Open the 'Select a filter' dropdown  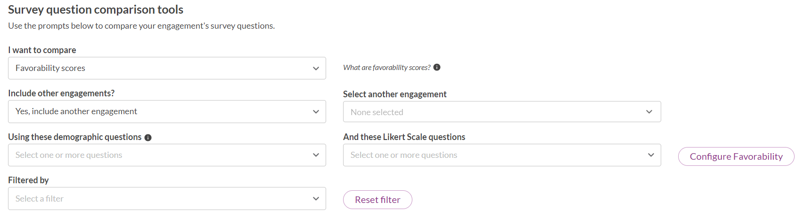pyautogui.click(x=167, y=199)
